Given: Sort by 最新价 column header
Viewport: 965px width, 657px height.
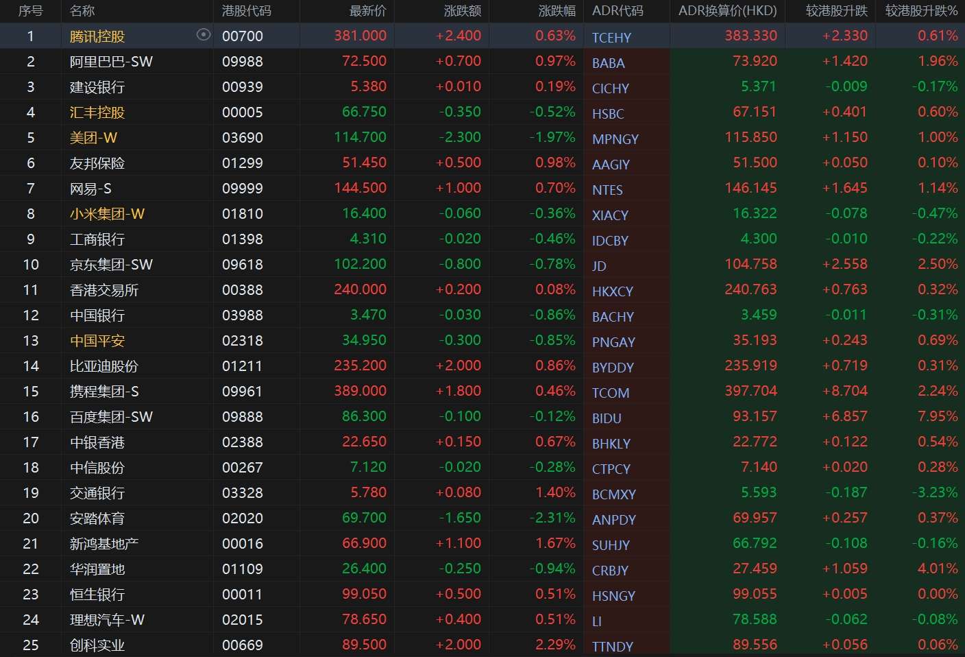Looking at the screenshot, I should [x=367, y=11].
